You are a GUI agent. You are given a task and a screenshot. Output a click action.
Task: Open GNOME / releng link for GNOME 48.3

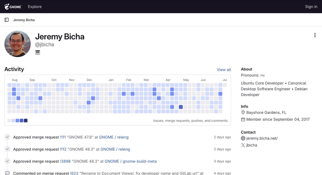pyautogui.click(x=115, y=149)
